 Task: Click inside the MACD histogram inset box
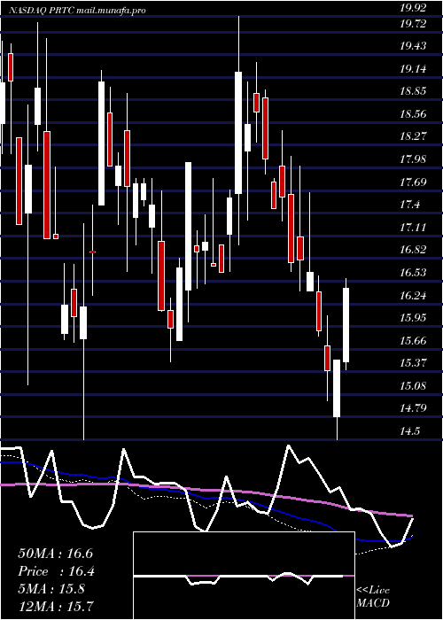point(244,576)
